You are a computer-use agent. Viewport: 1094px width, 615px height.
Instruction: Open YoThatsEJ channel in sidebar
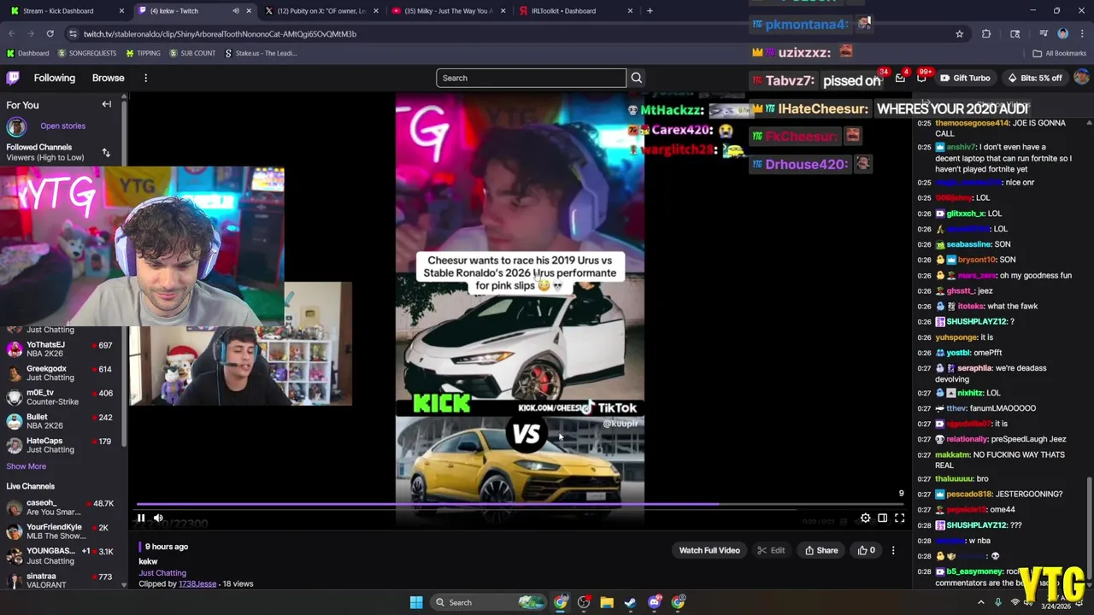tap(60, 349)
